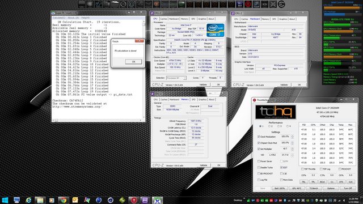Viewport: 363px width, 204px height.
Task: Open File Explorer from the taskbar
Action: click(x=40, y=200)
